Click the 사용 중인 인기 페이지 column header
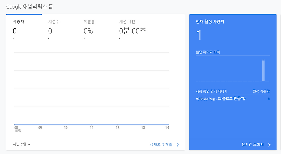The width and height of the screenshot is (281, 154). [211, 92]
